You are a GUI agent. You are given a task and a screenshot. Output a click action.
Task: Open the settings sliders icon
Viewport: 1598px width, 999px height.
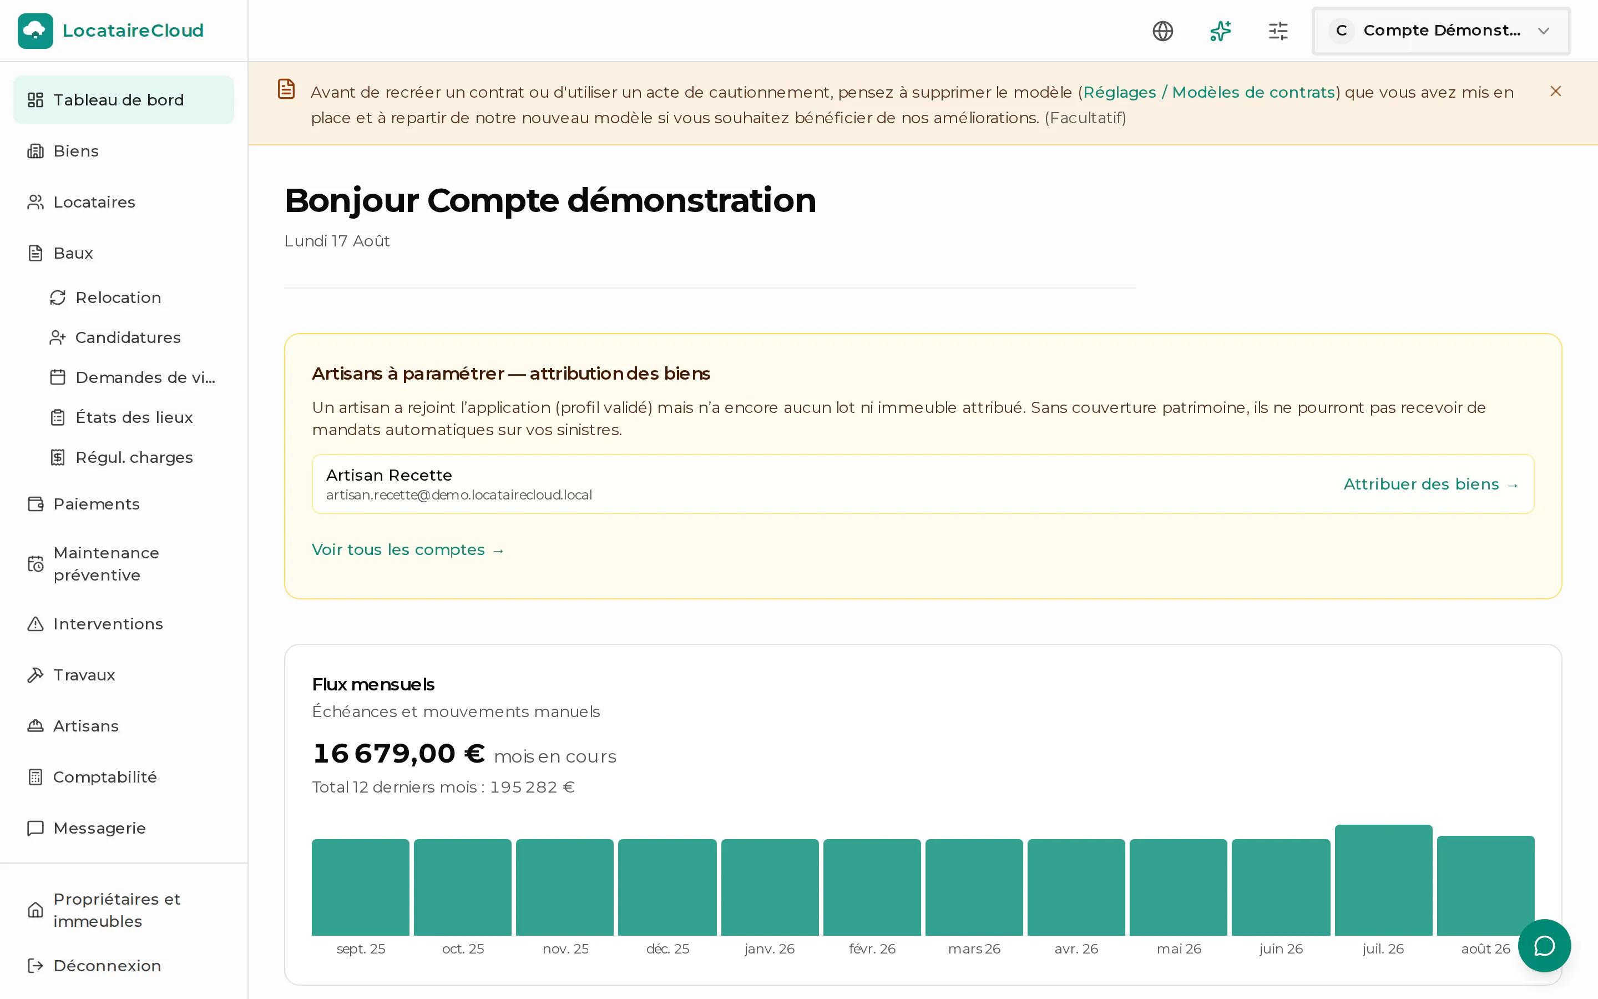(1278, 31)
